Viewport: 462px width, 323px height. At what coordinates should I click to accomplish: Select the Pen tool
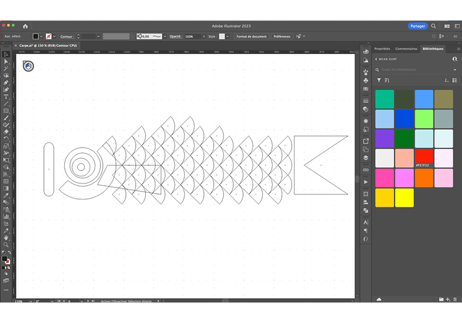point(6,82)
